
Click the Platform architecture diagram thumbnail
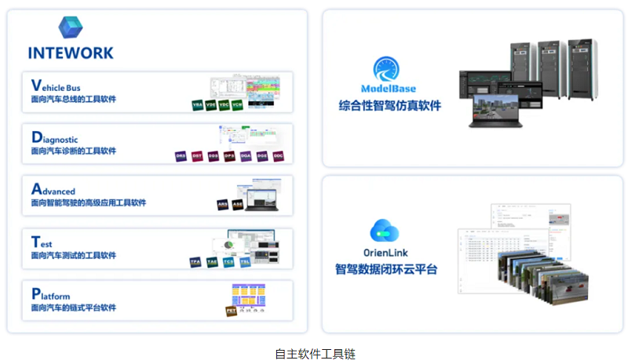coord(249,297)
